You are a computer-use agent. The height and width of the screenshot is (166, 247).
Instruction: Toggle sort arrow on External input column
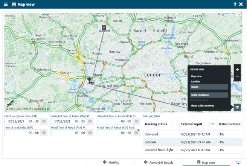click(x=213, y=124)
